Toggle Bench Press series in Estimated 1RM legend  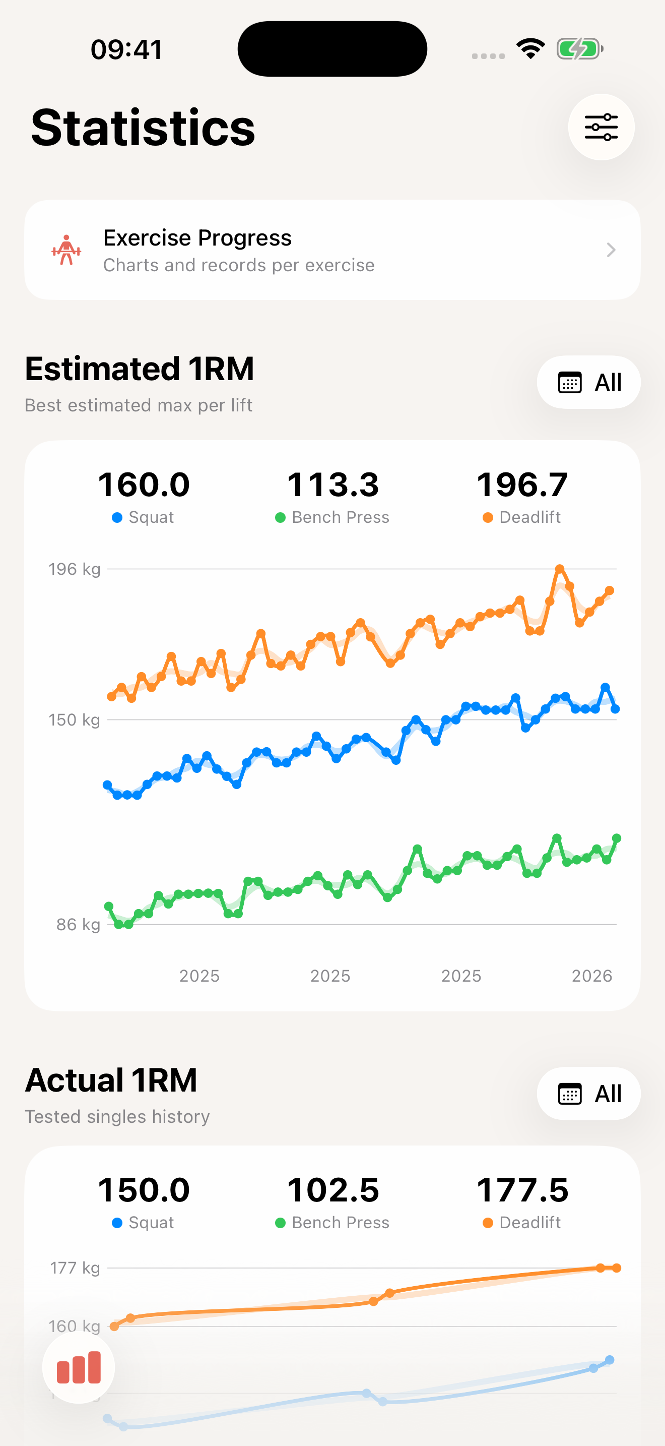[x=332, y=517]
